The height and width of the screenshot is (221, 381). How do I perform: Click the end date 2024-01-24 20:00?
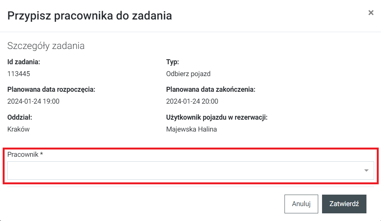[192, 101]
